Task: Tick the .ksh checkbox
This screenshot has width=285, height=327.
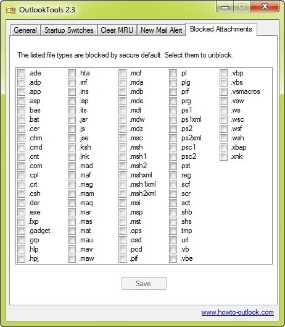Action: click(72, 148)
